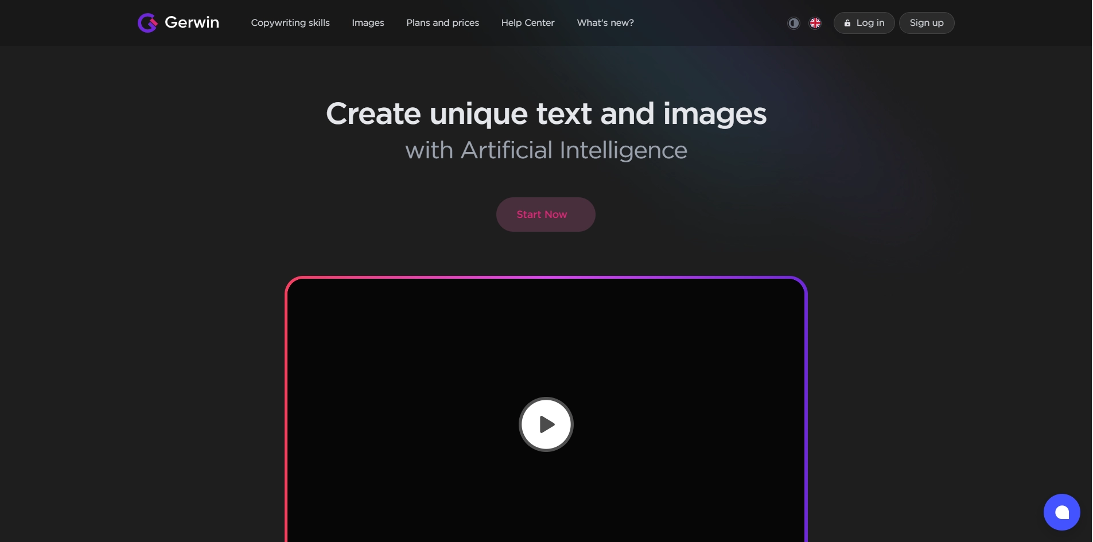Click the Gerwin purple G logo icon
Image resolution: width=1093 pixels, height=542 pixels.
[x=147, y=23]
